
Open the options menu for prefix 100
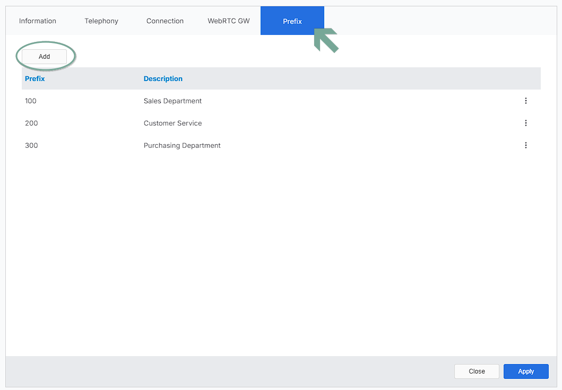525,101
